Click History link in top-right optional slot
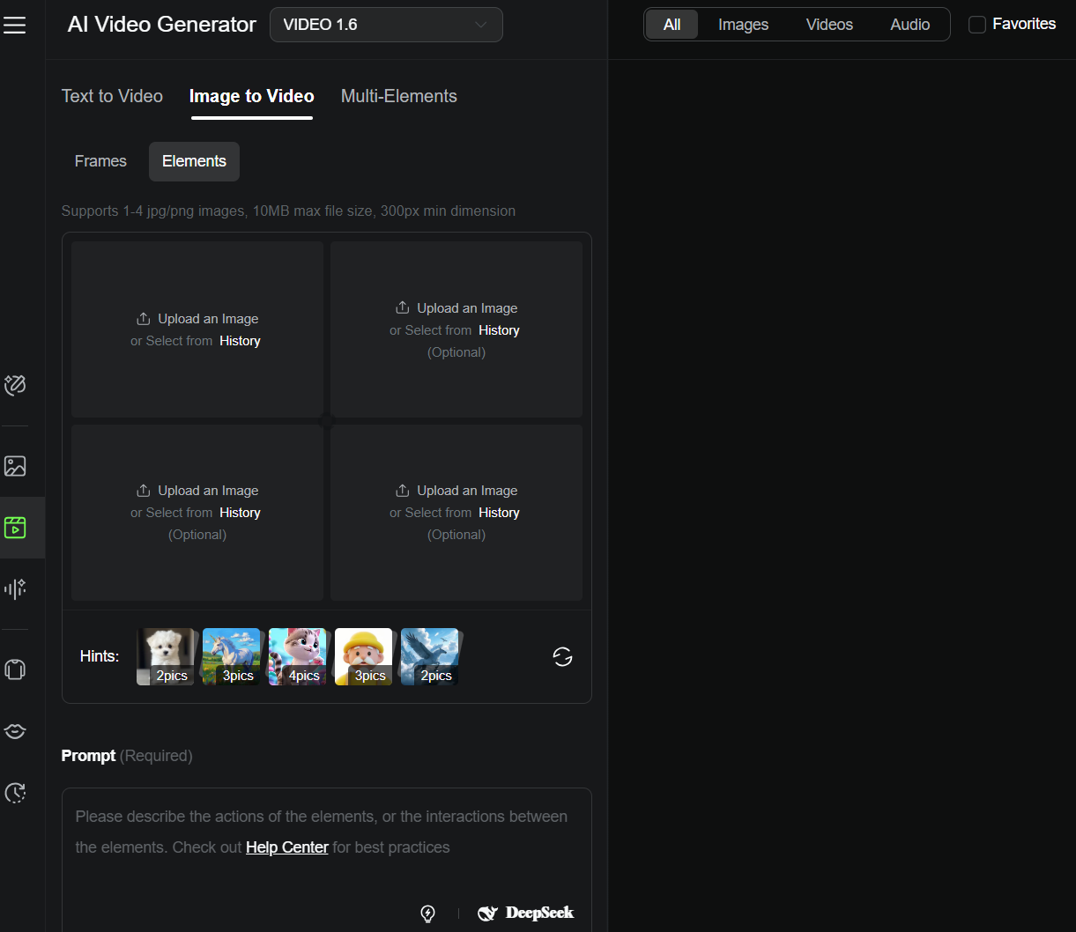Screen dimensions: 1076x932 499,330
